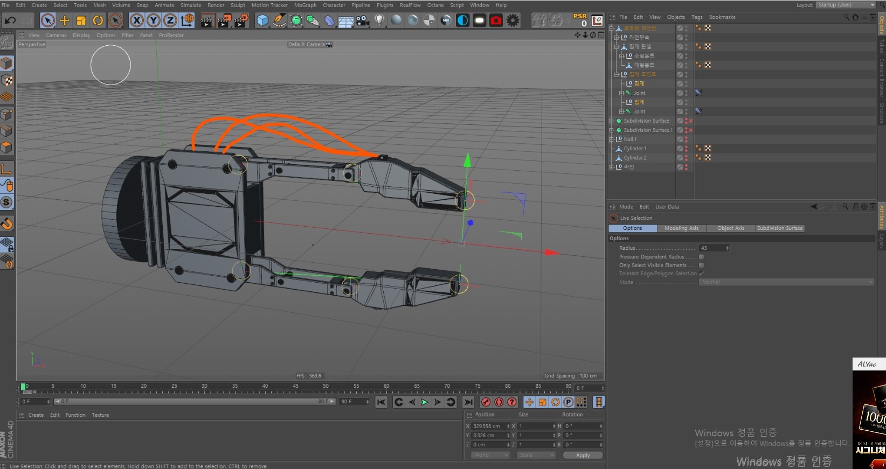Open Edit Render Settings
This screenshot has width=886, height=469.
pyautogui.click(x=241, y=20)
